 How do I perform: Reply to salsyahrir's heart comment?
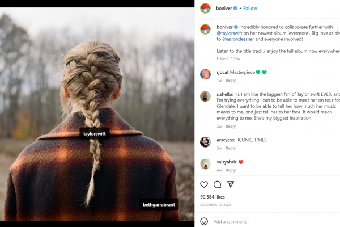tap(231, 170)
